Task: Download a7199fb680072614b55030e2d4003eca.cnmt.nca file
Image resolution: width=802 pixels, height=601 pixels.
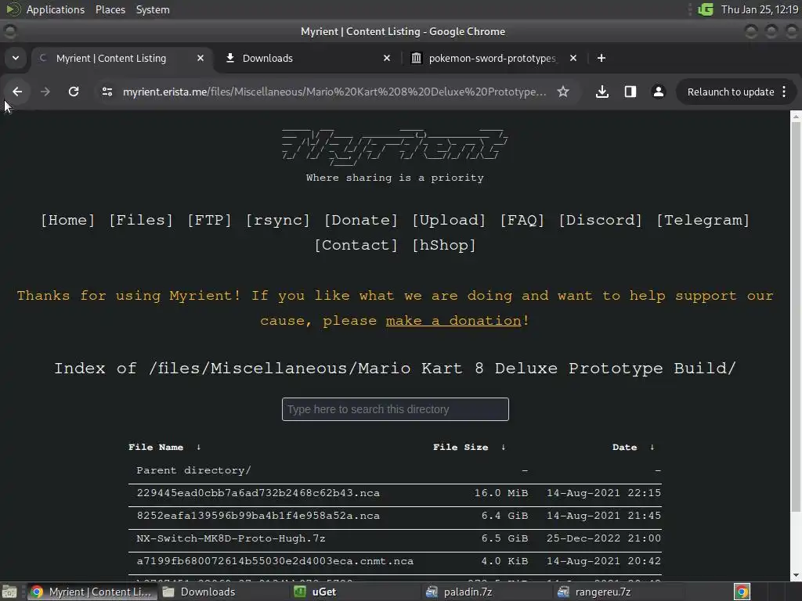Action: [275, 561]
